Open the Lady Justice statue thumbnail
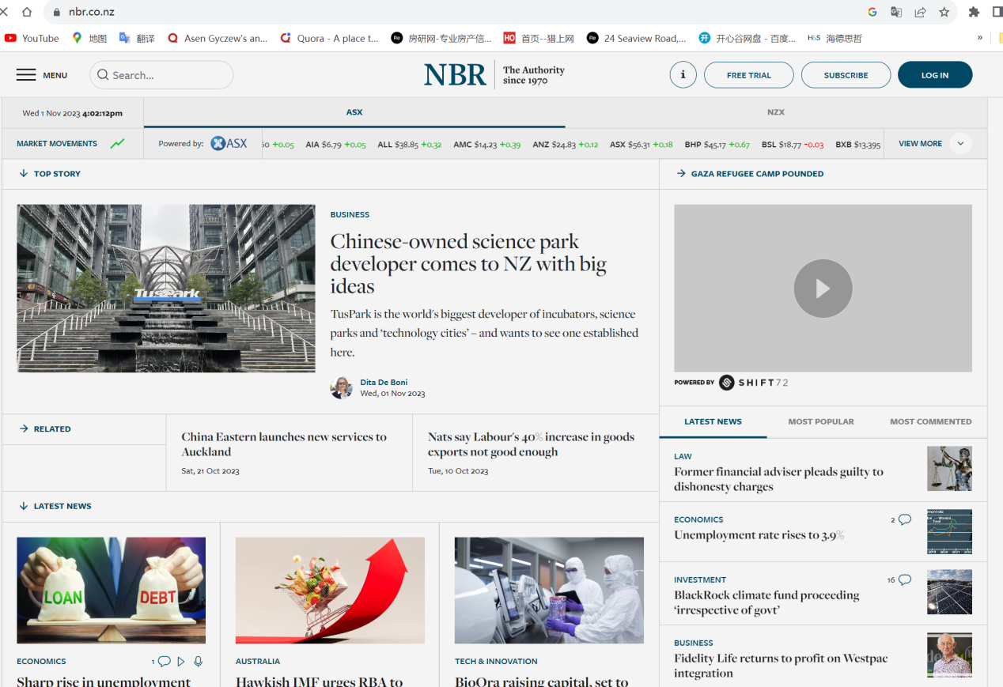This screenshot has width=1003, height=687. point(949,469)
